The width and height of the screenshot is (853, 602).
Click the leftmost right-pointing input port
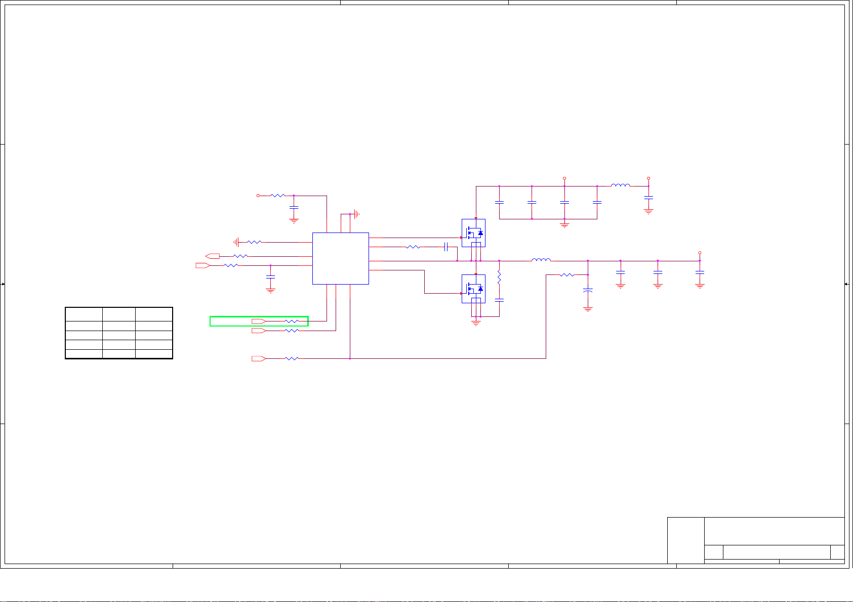tap(203, 265)
